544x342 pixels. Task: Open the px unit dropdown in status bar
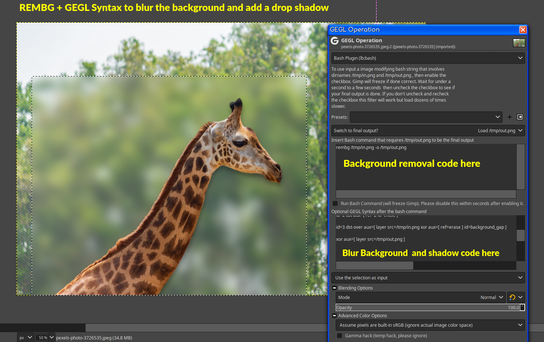point(26,338)
